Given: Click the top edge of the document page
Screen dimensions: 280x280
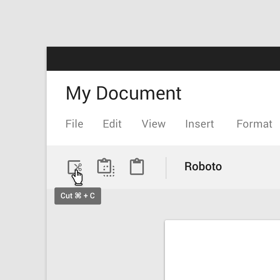Looking at the screenshot, I should tap(222, 221).
